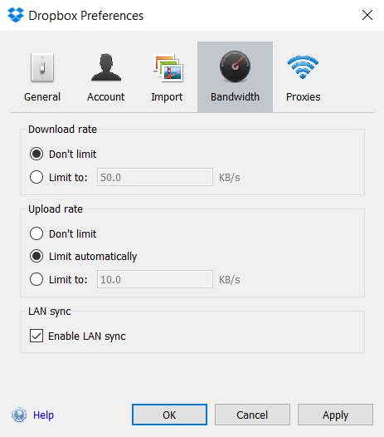Confirm settings with OK button
The image size is (384, 437).
point(169,415)
